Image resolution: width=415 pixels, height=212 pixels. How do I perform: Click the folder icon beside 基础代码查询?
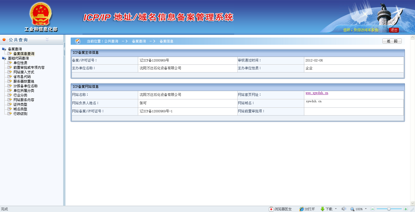pos(4,58)
